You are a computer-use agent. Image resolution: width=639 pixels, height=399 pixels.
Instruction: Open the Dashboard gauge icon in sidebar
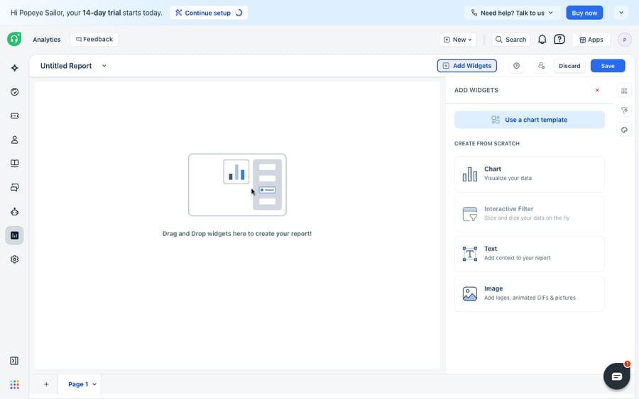(15, 92)
